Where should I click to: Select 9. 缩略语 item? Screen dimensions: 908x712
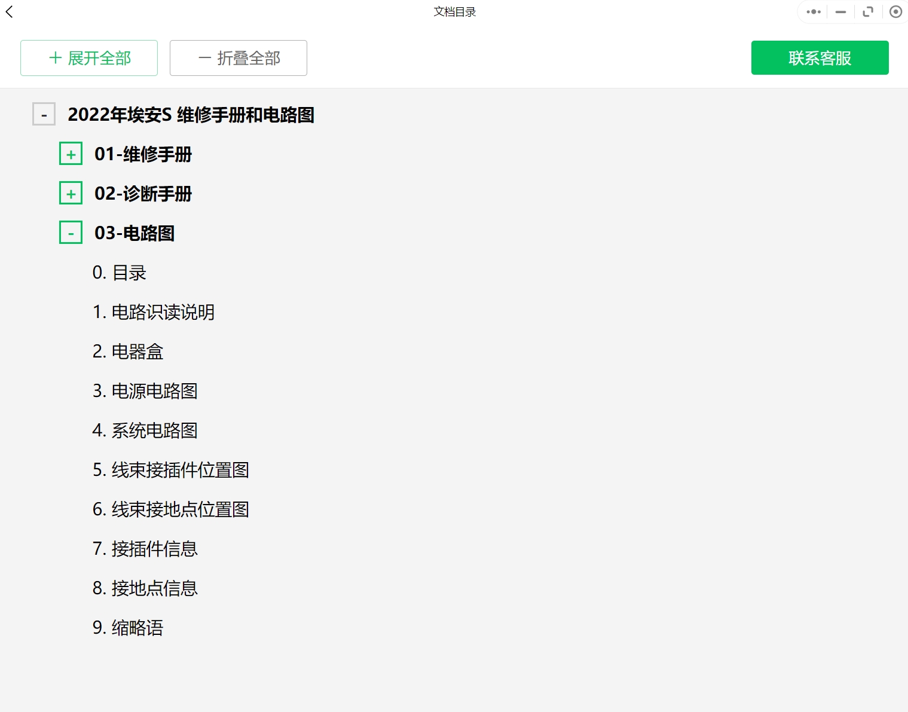pos(128,628)
